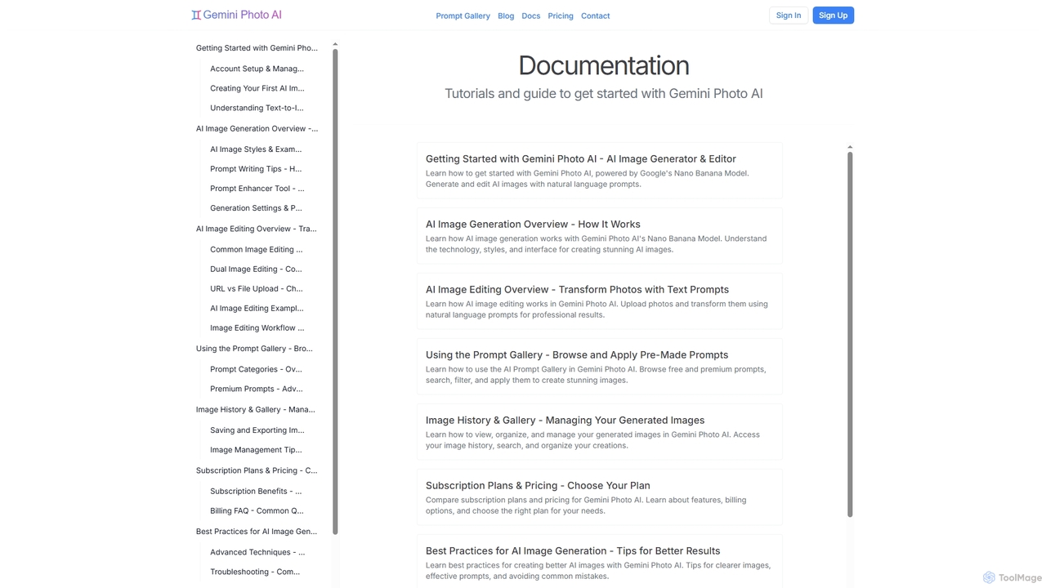
Task: Open sidebar item Image History & Gallery - Mana...
Action: (x=255, y=409)
